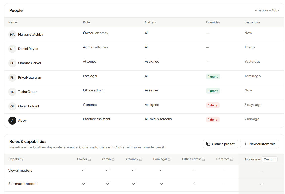The height and width of the screenshot is (194, 285).
Task: Select the name Abby in People table
Action: [22, 120]
